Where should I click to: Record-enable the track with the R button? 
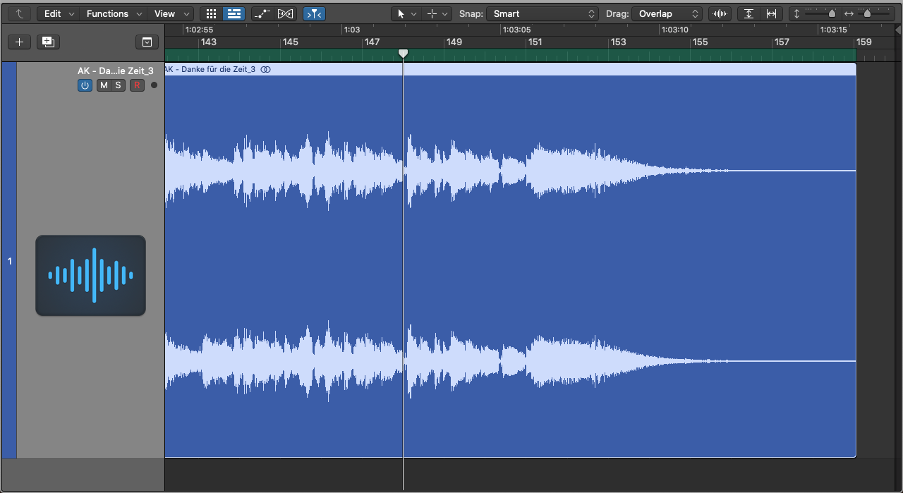[137, 85]
